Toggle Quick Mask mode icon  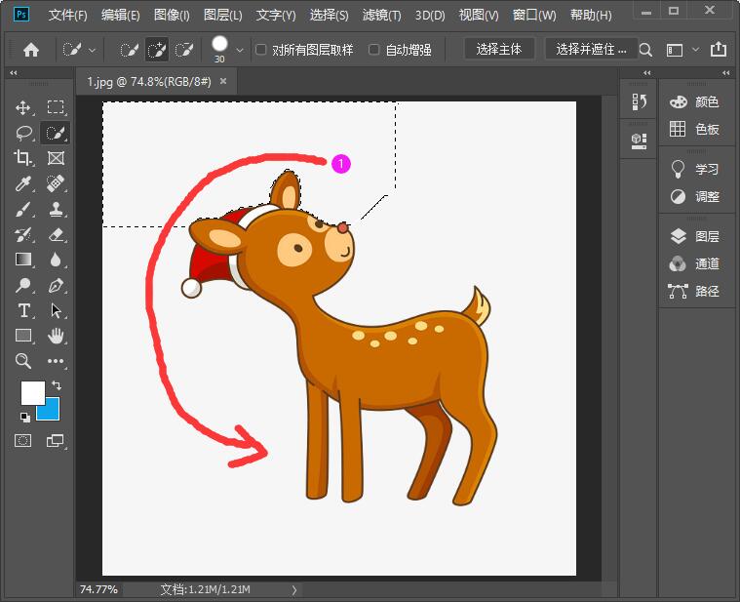23,441
